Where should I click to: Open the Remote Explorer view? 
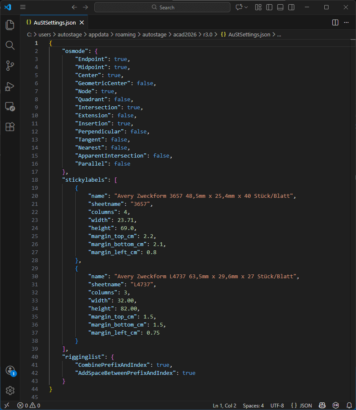(10, 106)
